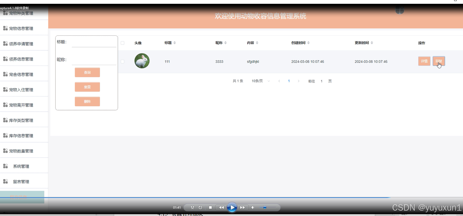Click the icon beside 宠舍信息管理
Screen dimensions: 463x216
point(5,74)
